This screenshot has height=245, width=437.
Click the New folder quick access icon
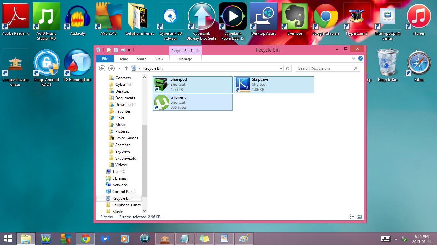pos(116,50)
